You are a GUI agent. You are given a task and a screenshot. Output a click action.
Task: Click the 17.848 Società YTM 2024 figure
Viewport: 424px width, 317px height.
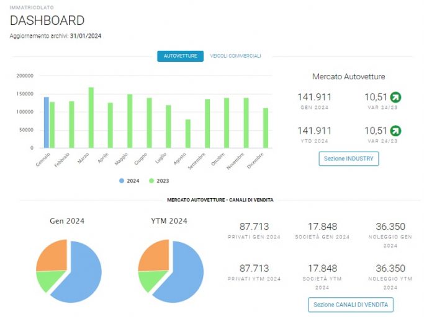pos(322,269)
